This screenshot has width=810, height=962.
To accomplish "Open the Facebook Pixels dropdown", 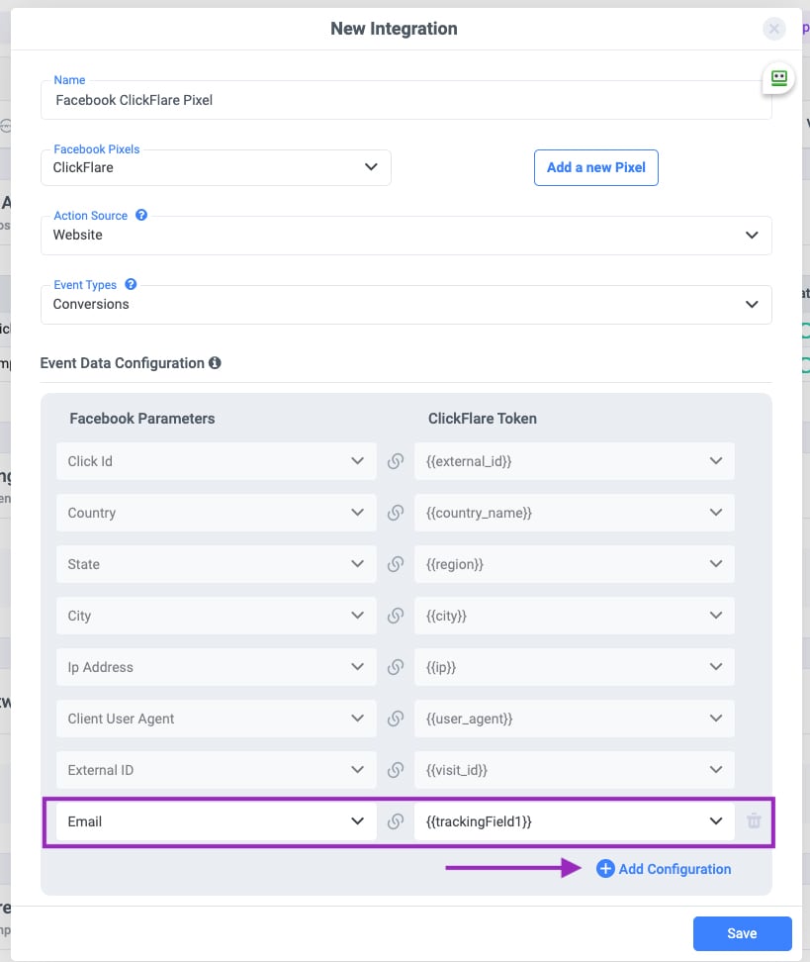I will pyautogui.click(x=216, y=167).
